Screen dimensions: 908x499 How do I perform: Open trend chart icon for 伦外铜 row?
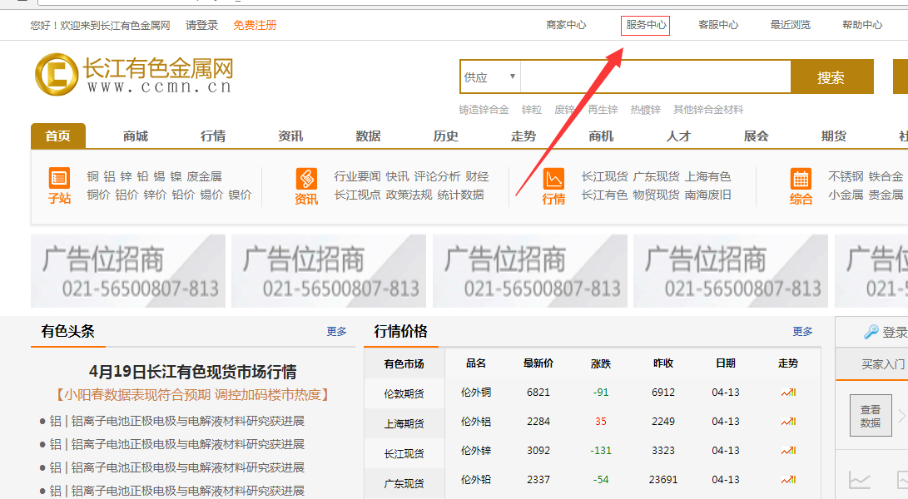coord(787,393)
